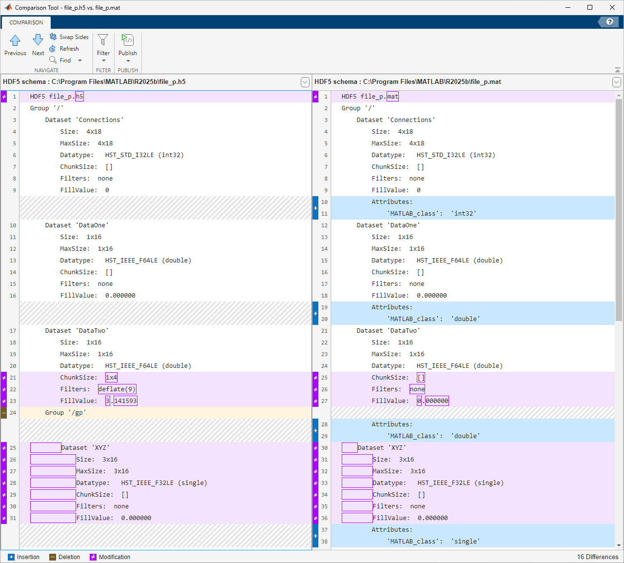Toggle the Deletion legend item
This screenshot has width=624, height=563.
pos(64,557)
